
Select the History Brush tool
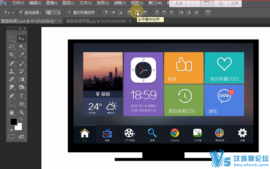[x=22, y=71]
